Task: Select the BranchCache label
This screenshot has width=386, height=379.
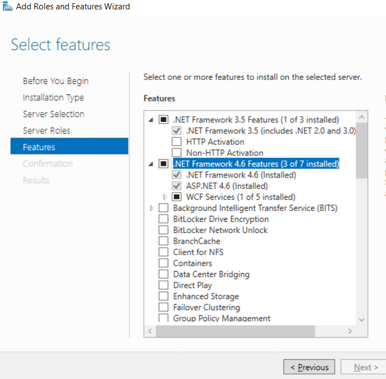Action: [x=196, y=241]
